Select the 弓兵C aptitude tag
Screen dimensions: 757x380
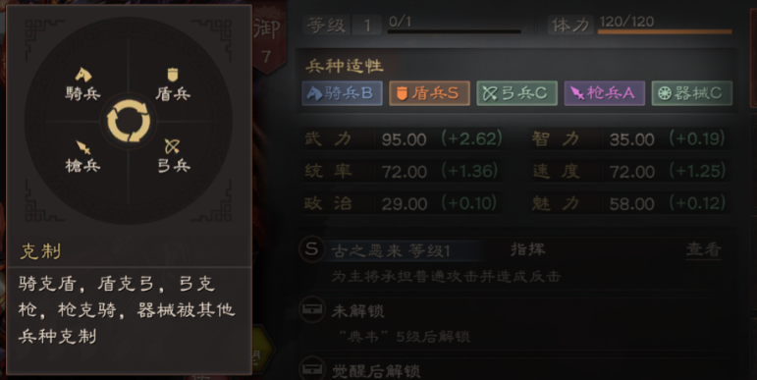pyautogui.click(x=517, y=93)
